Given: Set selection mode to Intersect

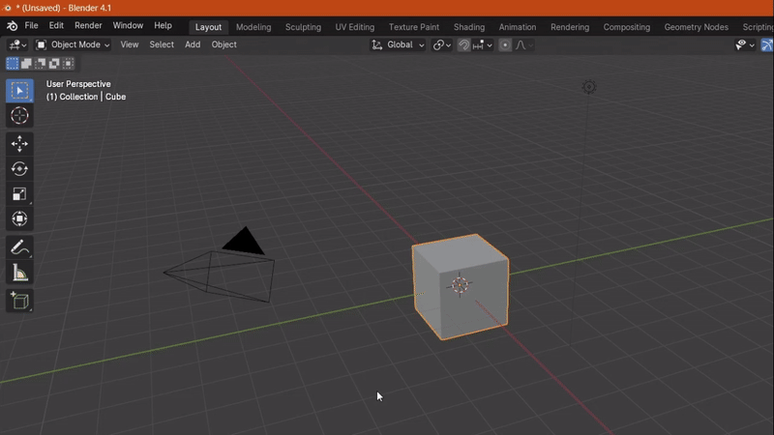Looking at the screenshot, I should pos(68,63).
